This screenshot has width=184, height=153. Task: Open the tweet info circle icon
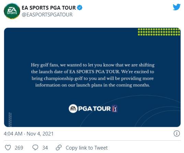click(x=176, y=133)
